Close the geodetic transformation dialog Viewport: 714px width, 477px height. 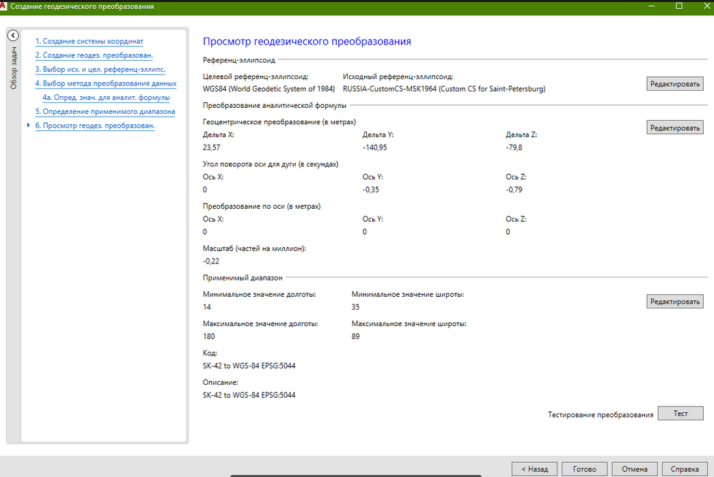706,6
